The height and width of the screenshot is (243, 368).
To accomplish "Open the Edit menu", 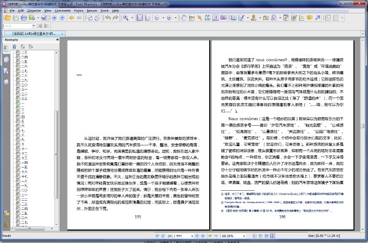I will pos(21,10).
